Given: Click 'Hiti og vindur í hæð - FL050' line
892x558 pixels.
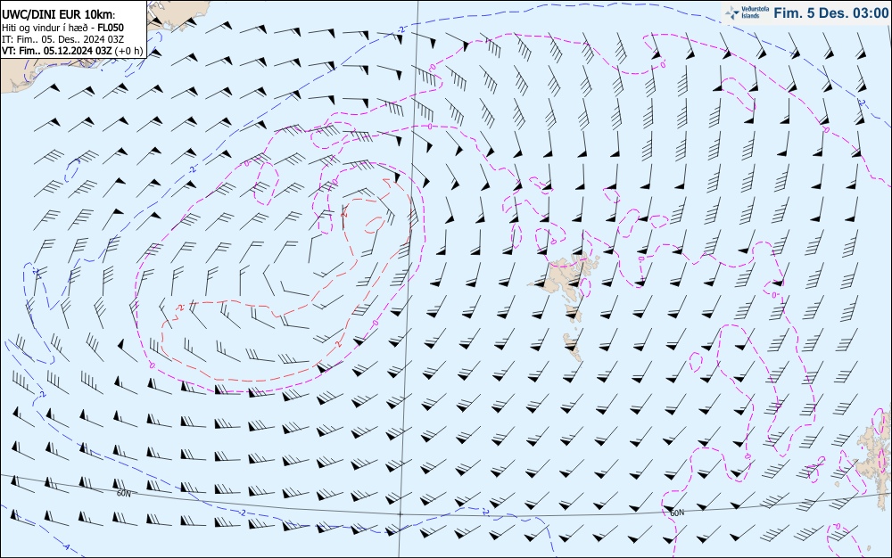Looking at the screenshot, I should 62,28.
